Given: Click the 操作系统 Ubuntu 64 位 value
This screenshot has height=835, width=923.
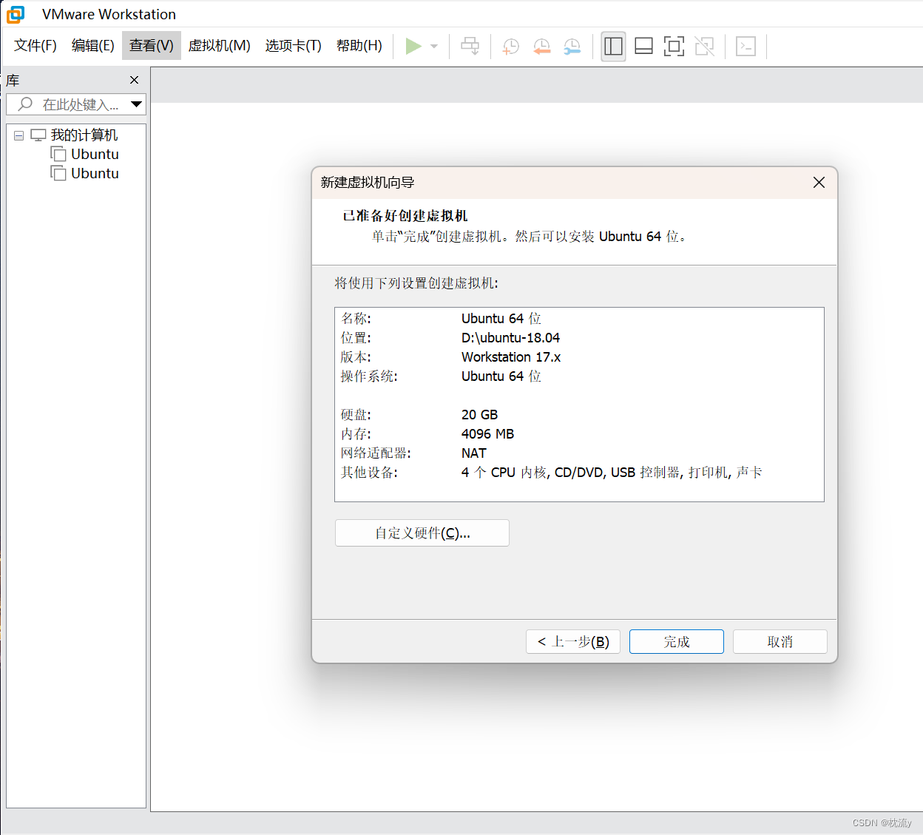Looking at the screenshot, I should pyautogui.click(x=501, y=376).
